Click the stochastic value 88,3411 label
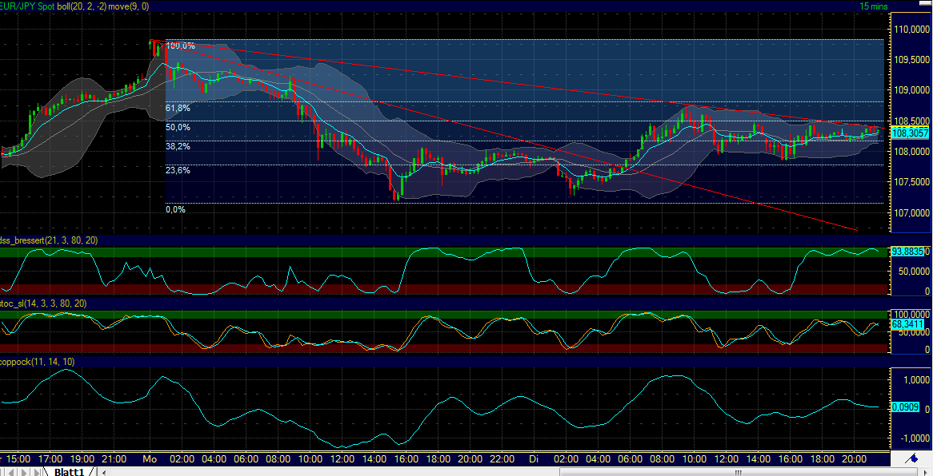 908,325
